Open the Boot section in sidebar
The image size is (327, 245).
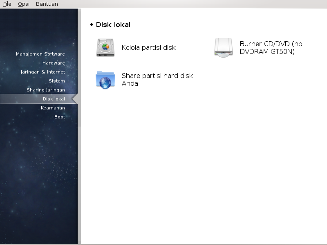coord(60,117)
